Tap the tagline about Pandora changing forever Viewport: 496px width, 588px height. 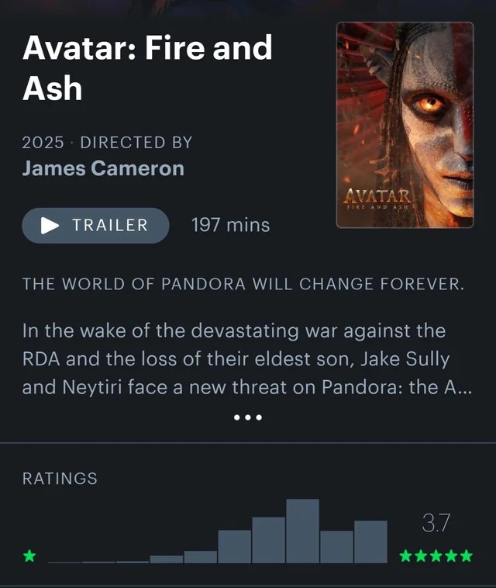[243, 284]
